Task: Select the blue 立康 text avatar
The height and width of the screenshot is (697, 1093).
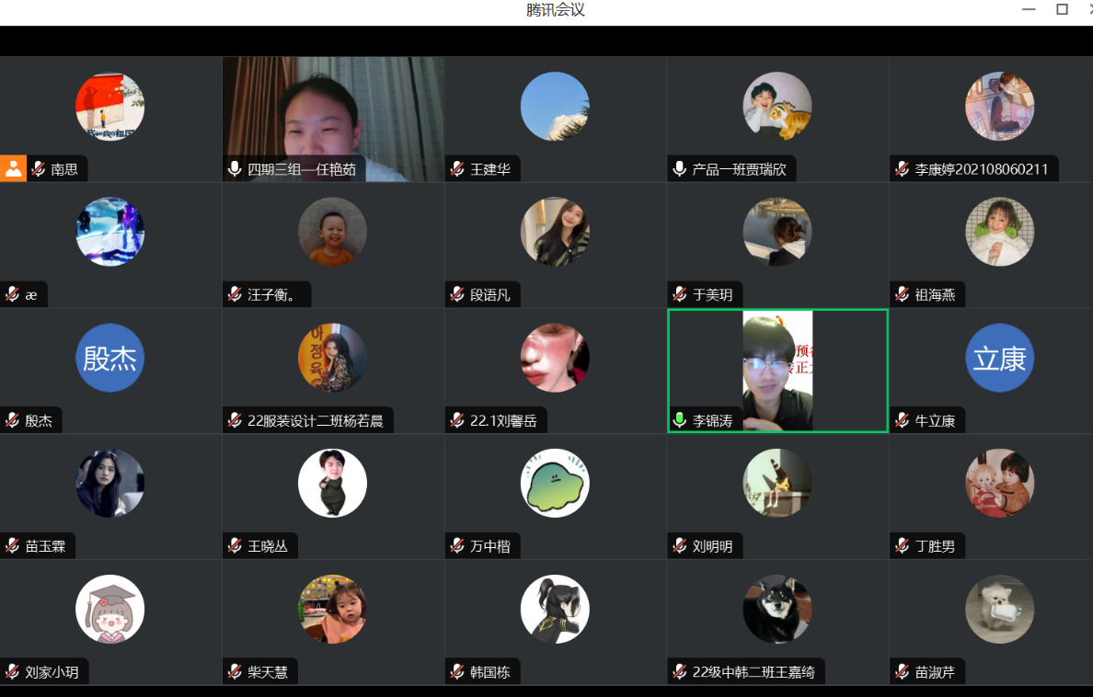Action: (x=999, y=358)
